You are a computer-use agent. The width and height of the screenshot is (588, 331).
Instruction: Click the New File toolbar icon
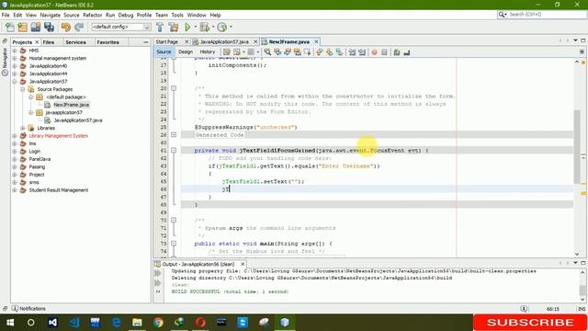pyautogui.click(x=9, y=27)
